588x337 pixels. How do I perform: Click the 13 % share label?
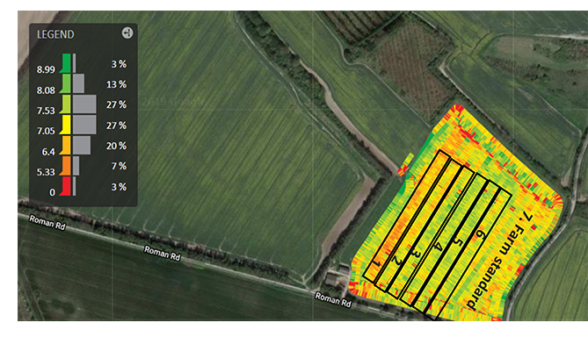tap(116, 84)
